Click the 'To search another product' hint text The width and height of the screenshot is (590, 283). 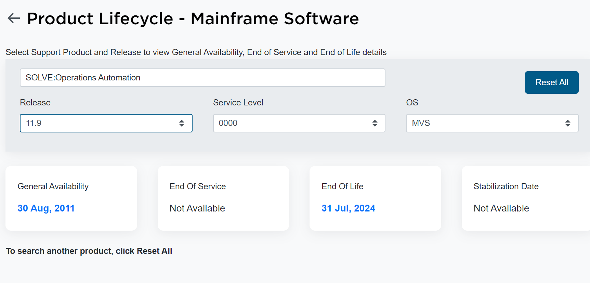coord(89,251)
